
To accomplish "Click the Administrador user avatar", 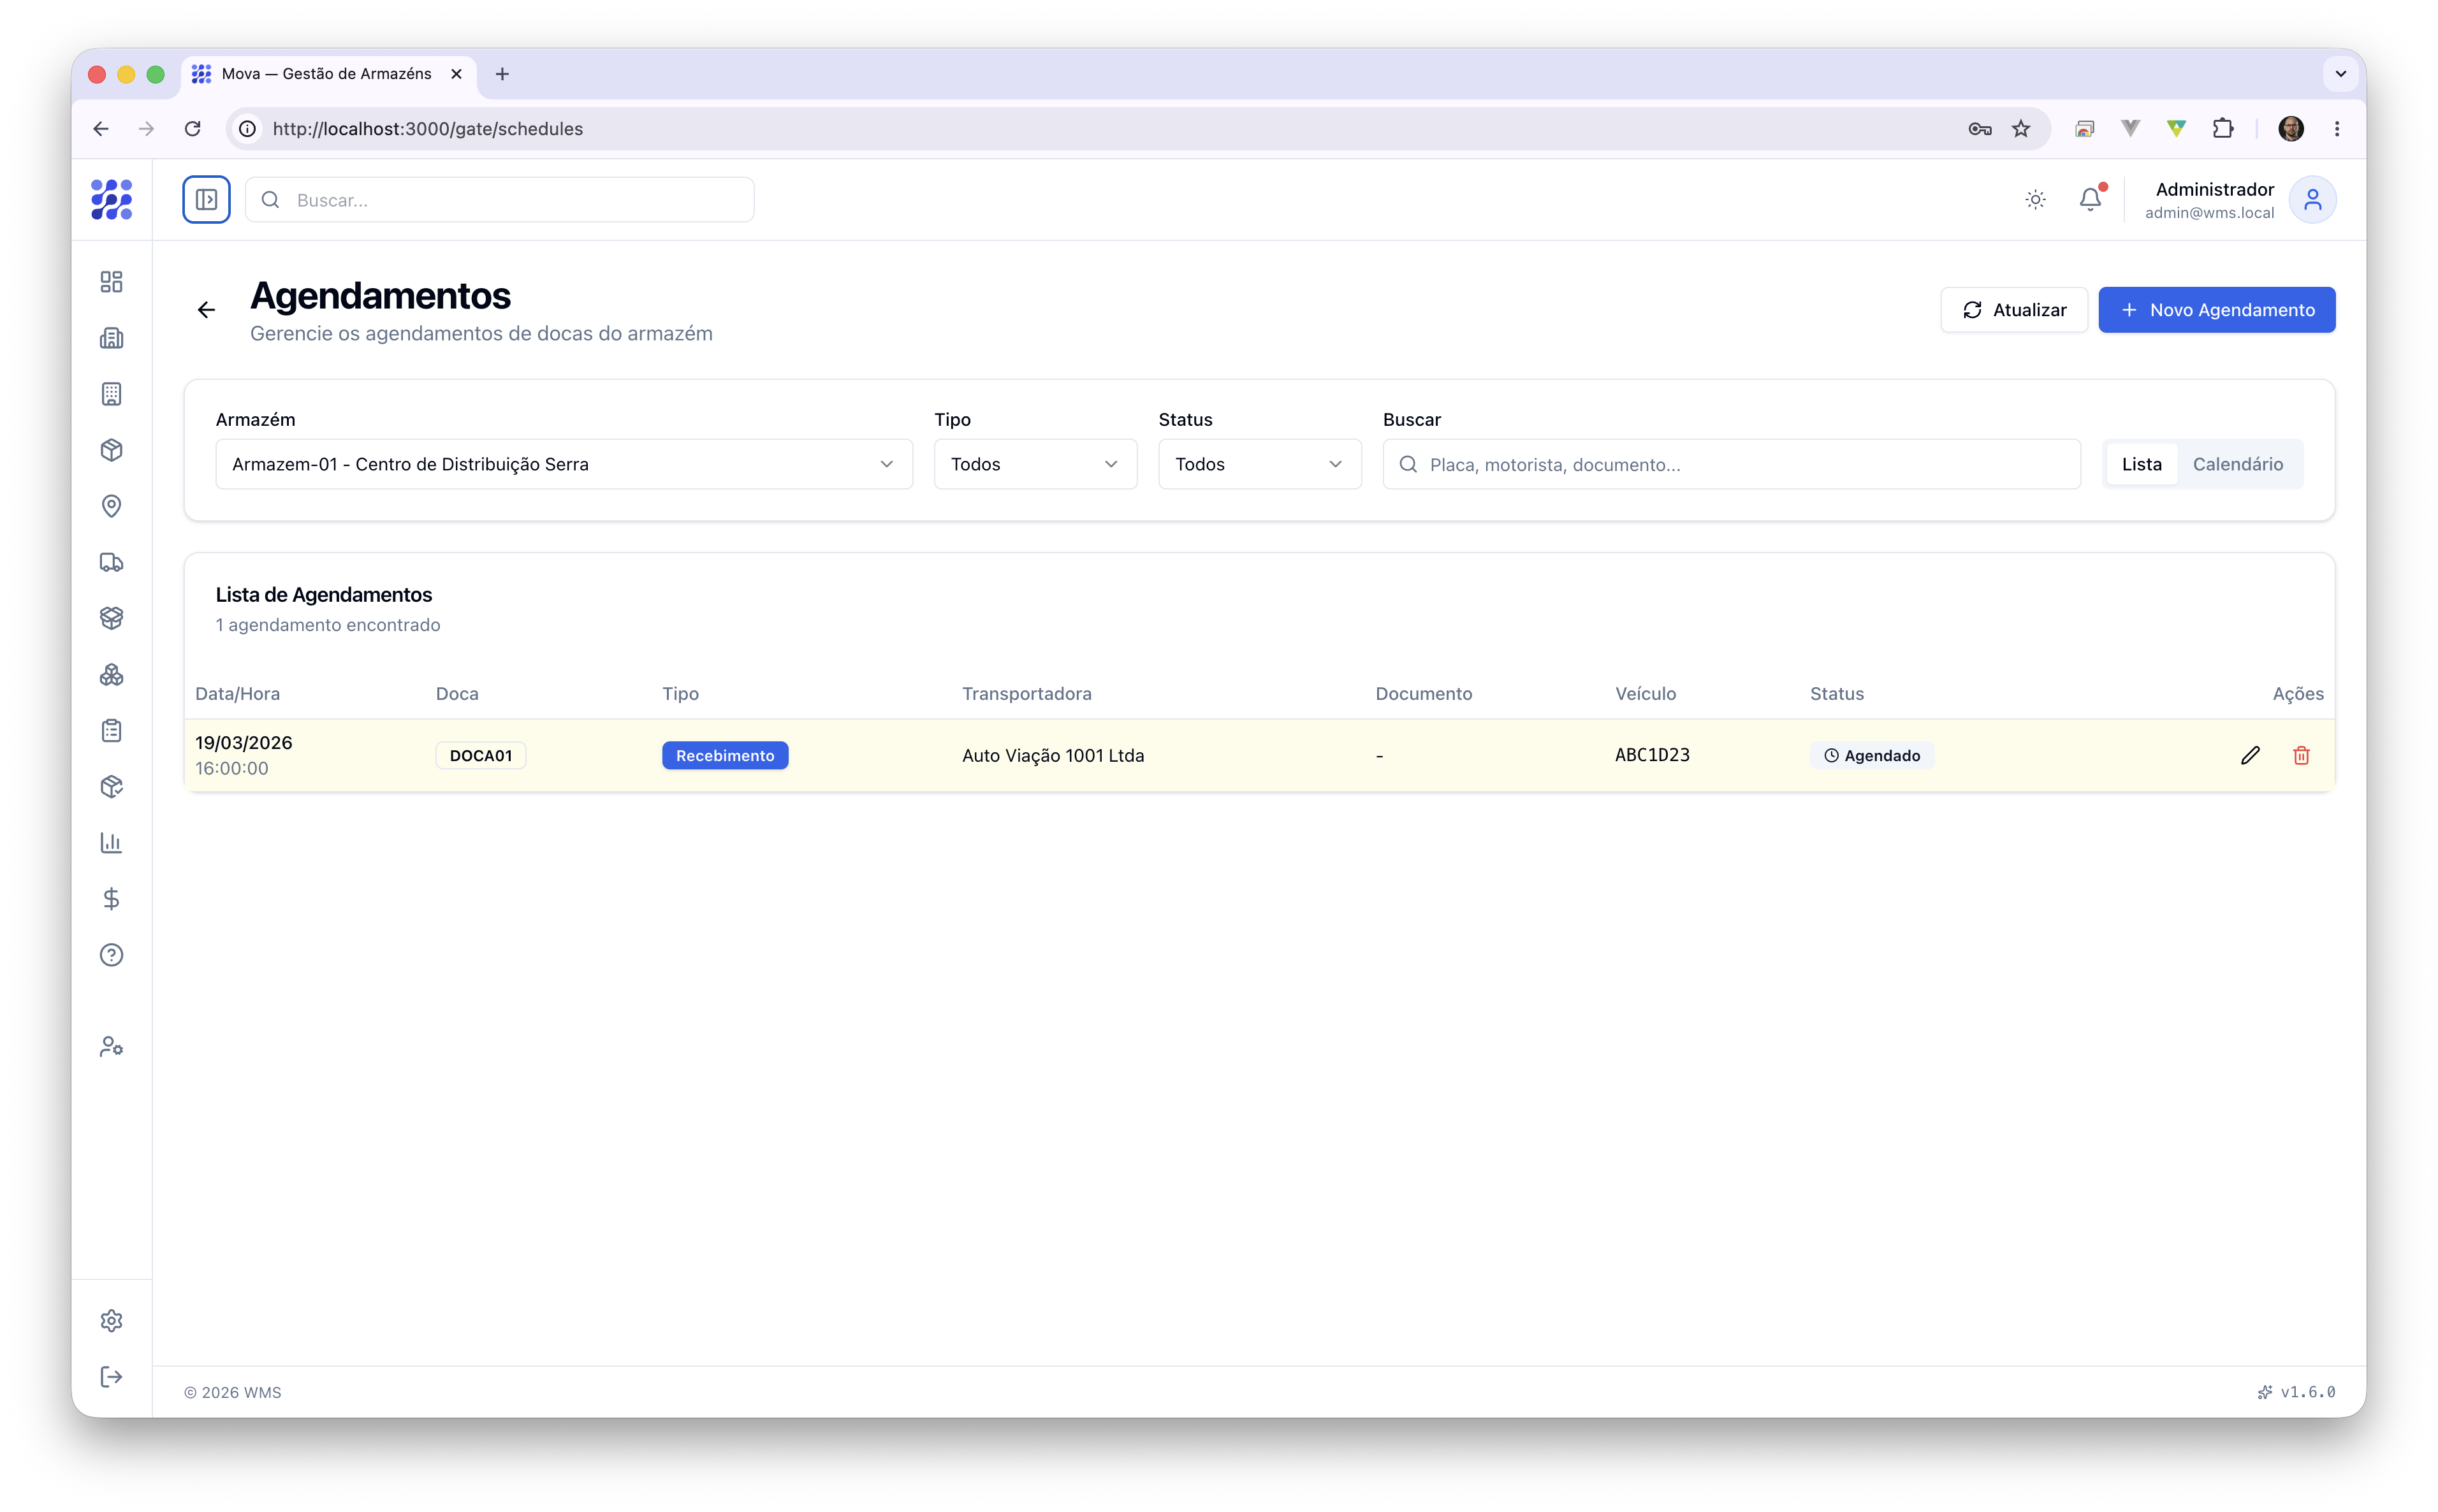I will click(x=2312, y=200).
